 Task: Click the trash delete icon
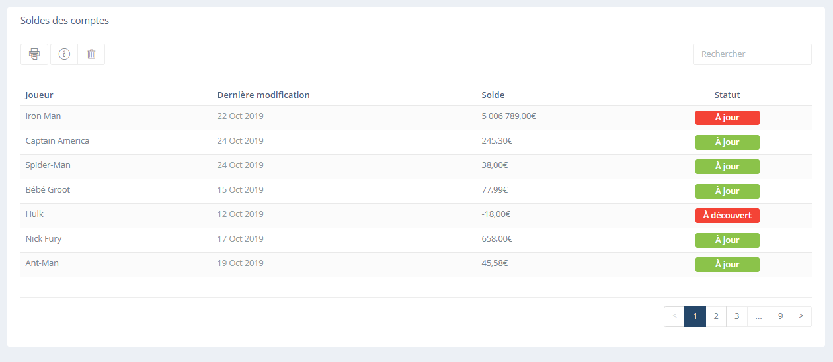click(x=91, y=54)
